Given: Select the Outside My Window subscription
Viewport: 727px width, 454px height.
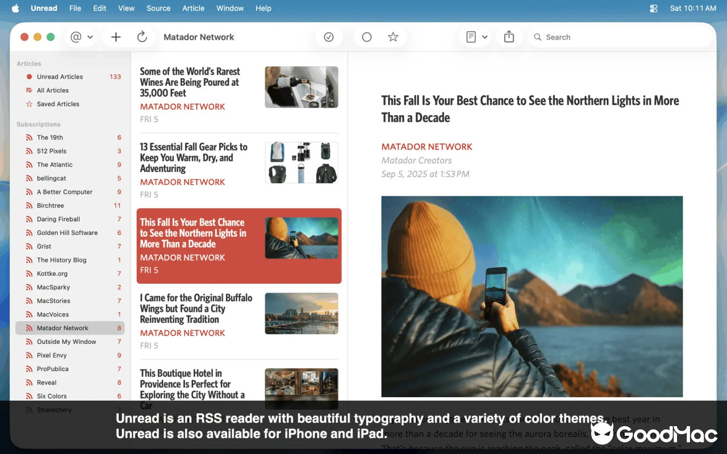Looking at the screenshot, I should [70, 342].
